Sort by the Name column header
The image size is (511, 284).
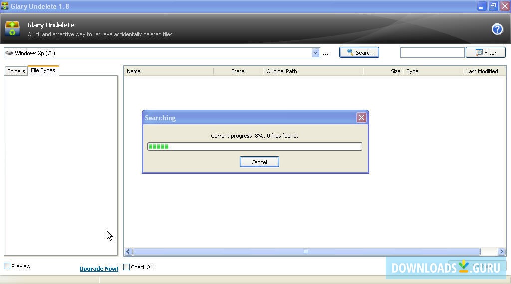[169, 71]
